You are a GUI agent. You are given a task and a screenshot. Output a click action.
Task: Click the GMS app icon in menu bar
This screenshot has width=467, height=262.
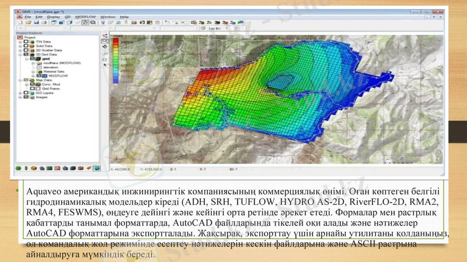19,17
